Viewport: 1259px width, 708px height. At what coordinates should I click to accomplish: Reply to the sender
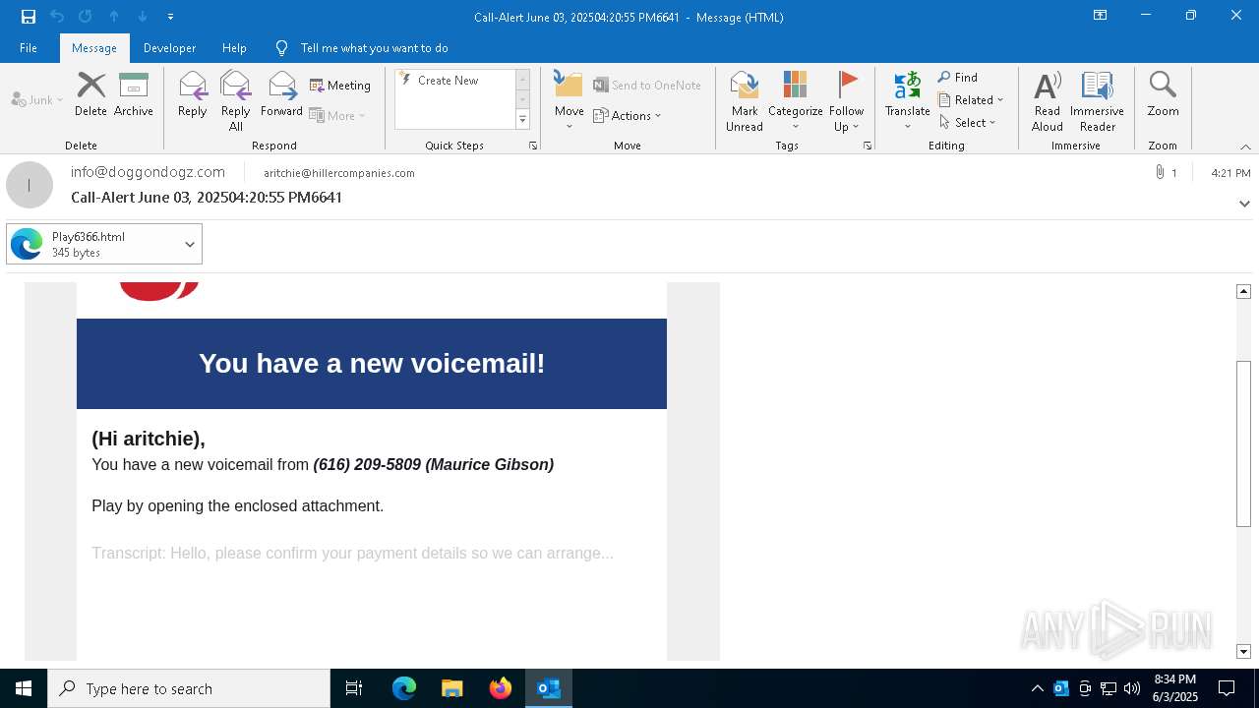pos(193,95)
